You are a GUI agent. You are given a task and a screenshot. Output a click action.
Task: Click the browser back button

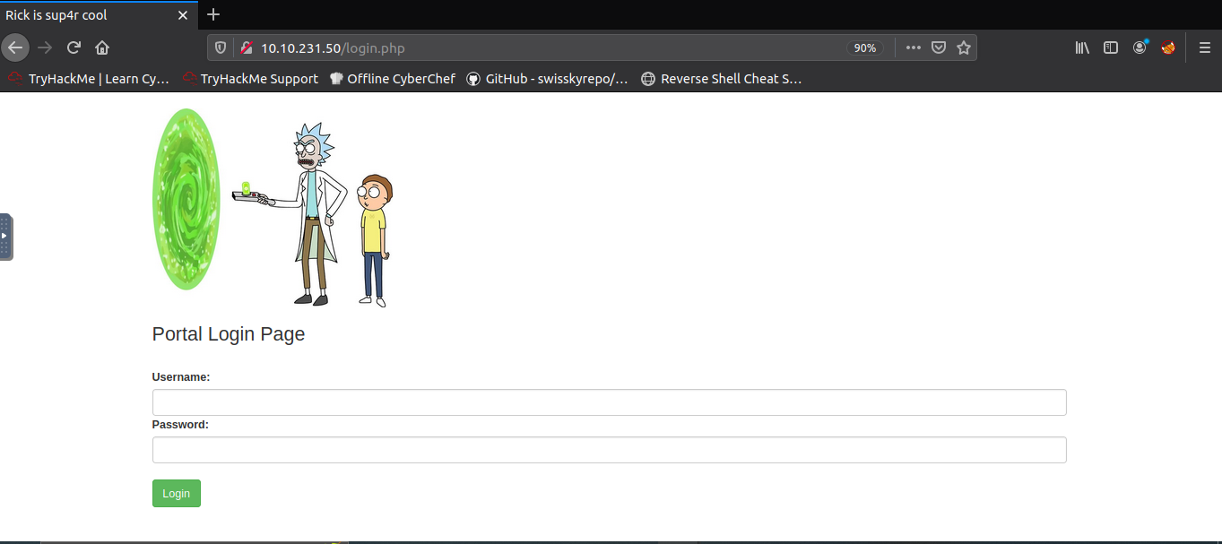coord(15,47)
